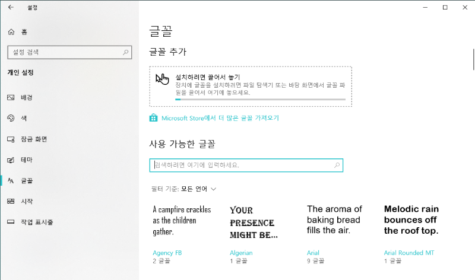Open Microsoft Store link for more fonts
The image size is (475, 280).
(x=220, y=118)
